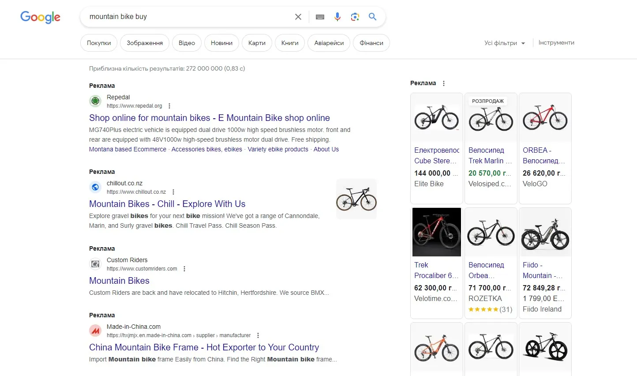Image resolution: width=637 pixels, height=376 pixels.
Task: Follow the 'Montana based Ecommerce' sitelink
Action: tap(127, 149)
